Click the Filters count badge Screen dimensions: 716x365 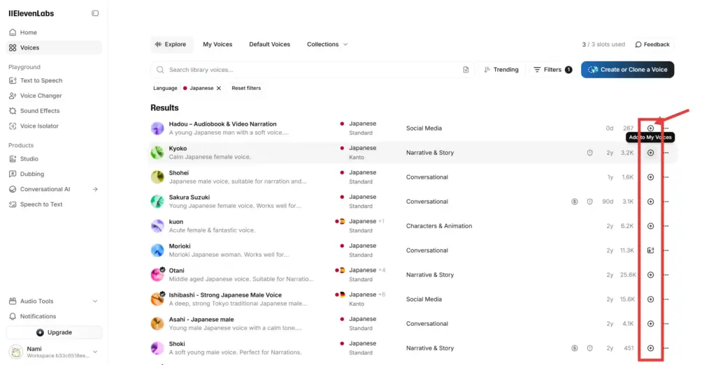(568, 70)
